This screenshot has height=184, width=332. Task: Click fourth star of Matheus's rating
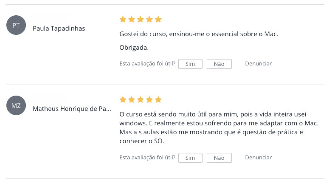149,100
